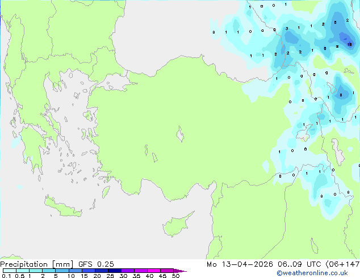Select the 2–5 mm legend color swatch
Image resolution: width=360 pixels, height=278 pixels.
coord(49,271)
